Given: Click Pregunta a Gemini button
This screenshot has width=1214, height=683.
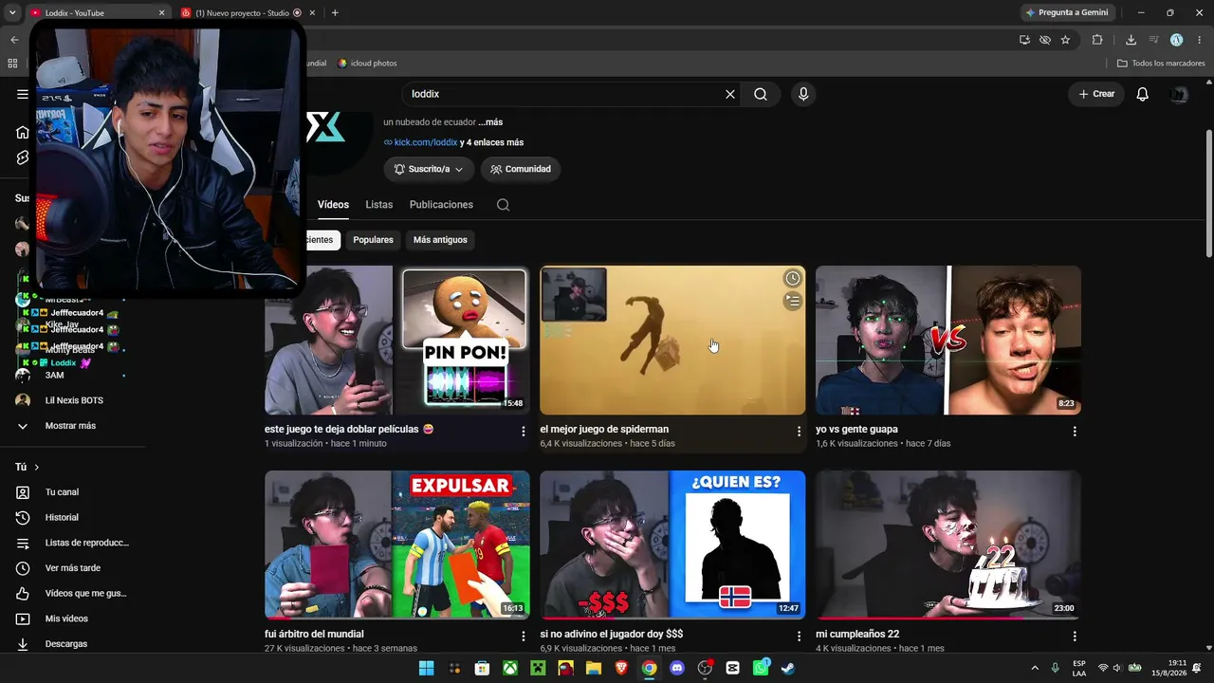Looking at the screenshot, I should [1067, 12].
